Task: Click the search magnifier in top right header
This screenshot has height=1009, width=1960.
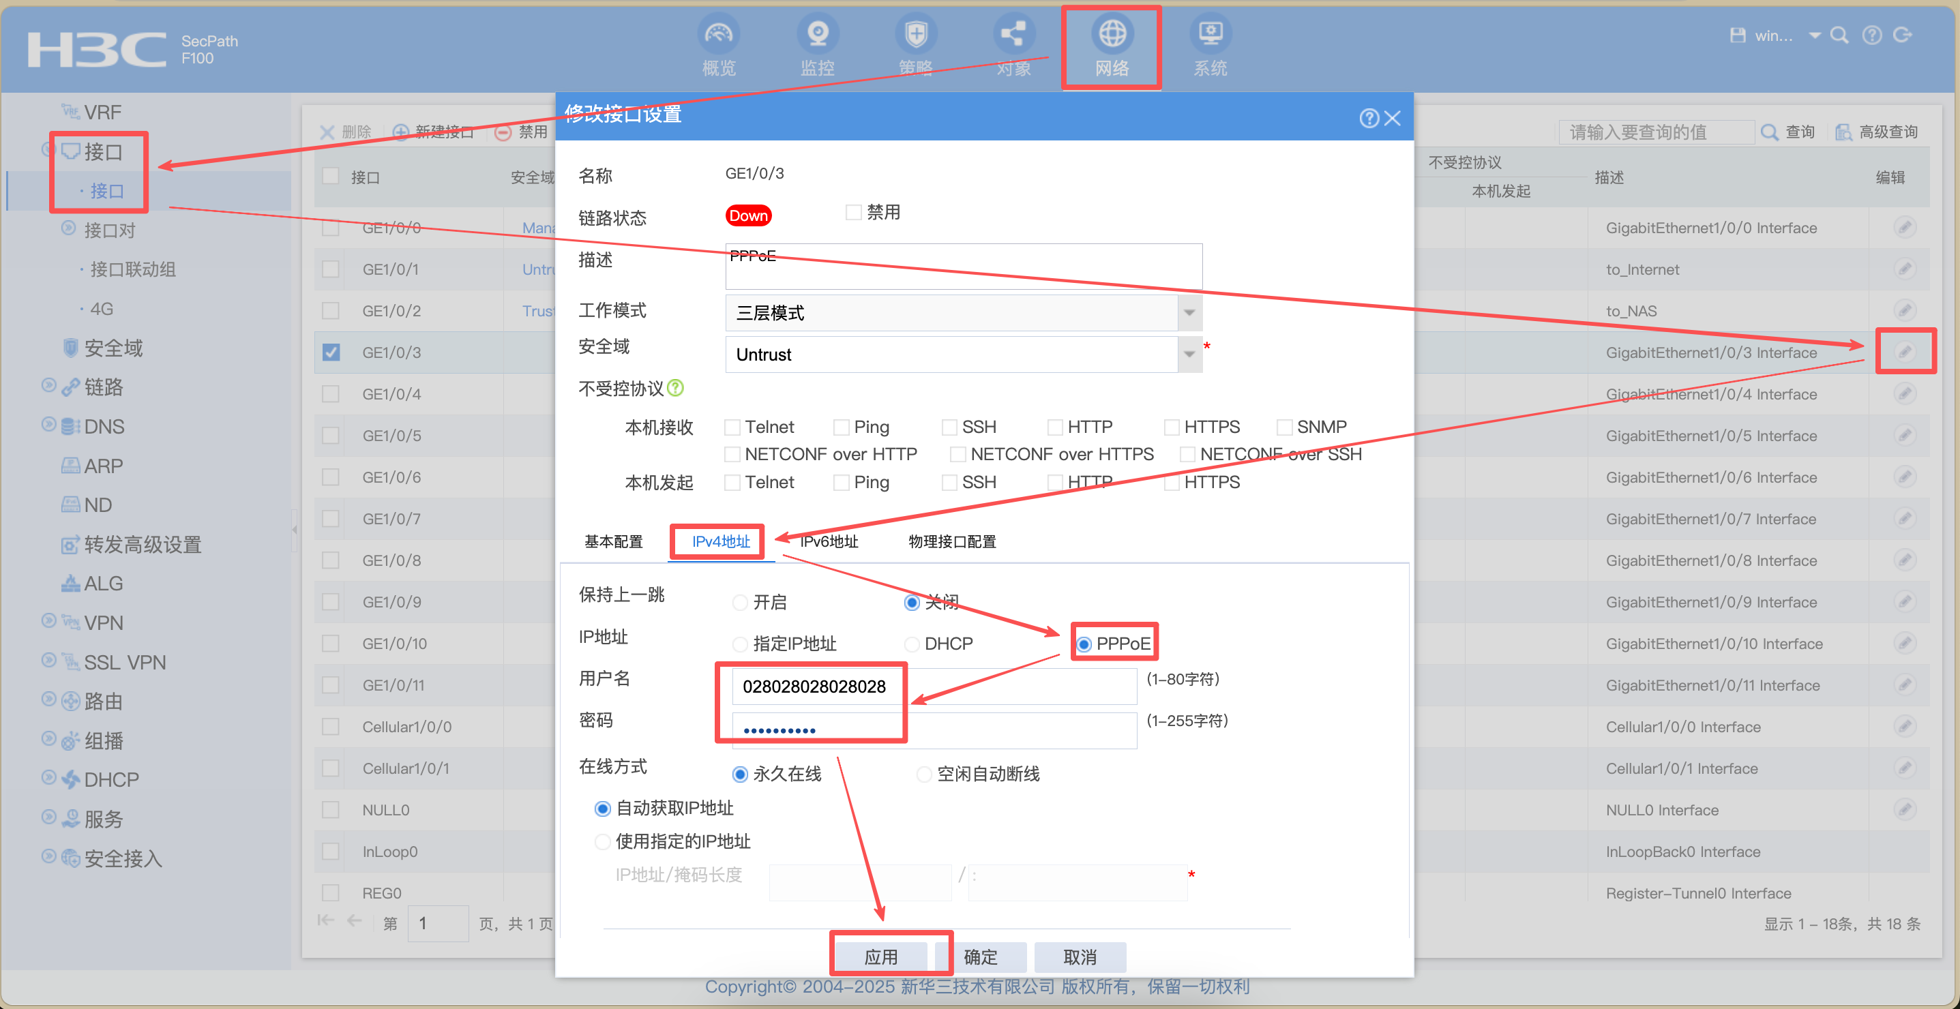Action: tap(1839, 35)
